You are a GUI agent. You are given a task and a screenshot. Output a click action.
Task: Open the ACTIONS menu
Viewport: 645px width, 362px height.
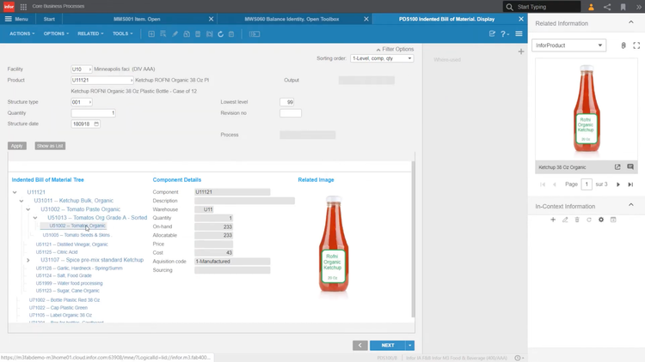[x=21, y=33]
